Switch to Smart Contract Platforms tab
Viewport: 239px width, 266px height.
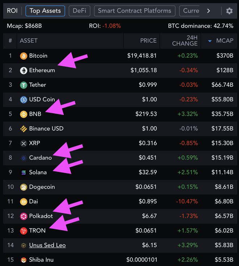point(135,11)
